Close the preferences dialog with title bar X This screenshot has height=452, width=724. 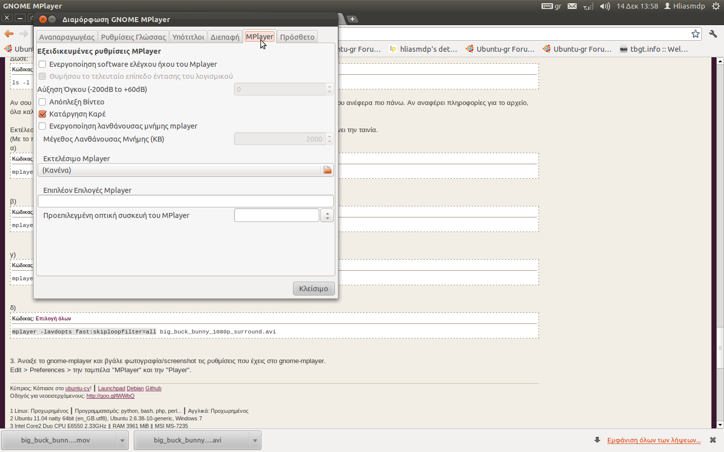click(43, 19)
